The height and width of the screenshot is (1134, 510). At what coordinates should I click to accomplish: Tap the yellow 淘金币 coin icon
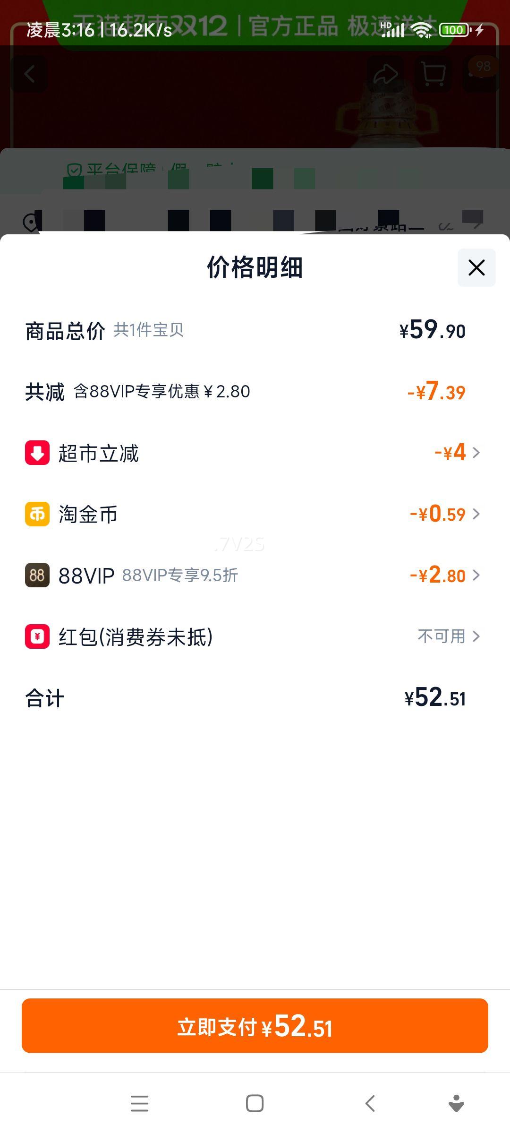[37, 514]
